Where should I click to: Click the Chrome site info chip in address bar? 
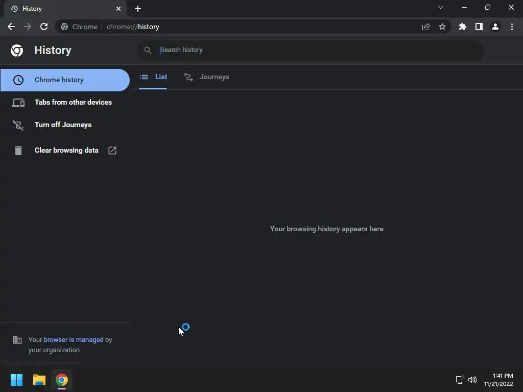[x=79, y=27]
